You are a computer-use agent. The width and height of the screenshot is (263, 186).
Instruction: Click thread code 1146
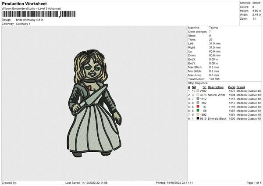coord(232,107)
